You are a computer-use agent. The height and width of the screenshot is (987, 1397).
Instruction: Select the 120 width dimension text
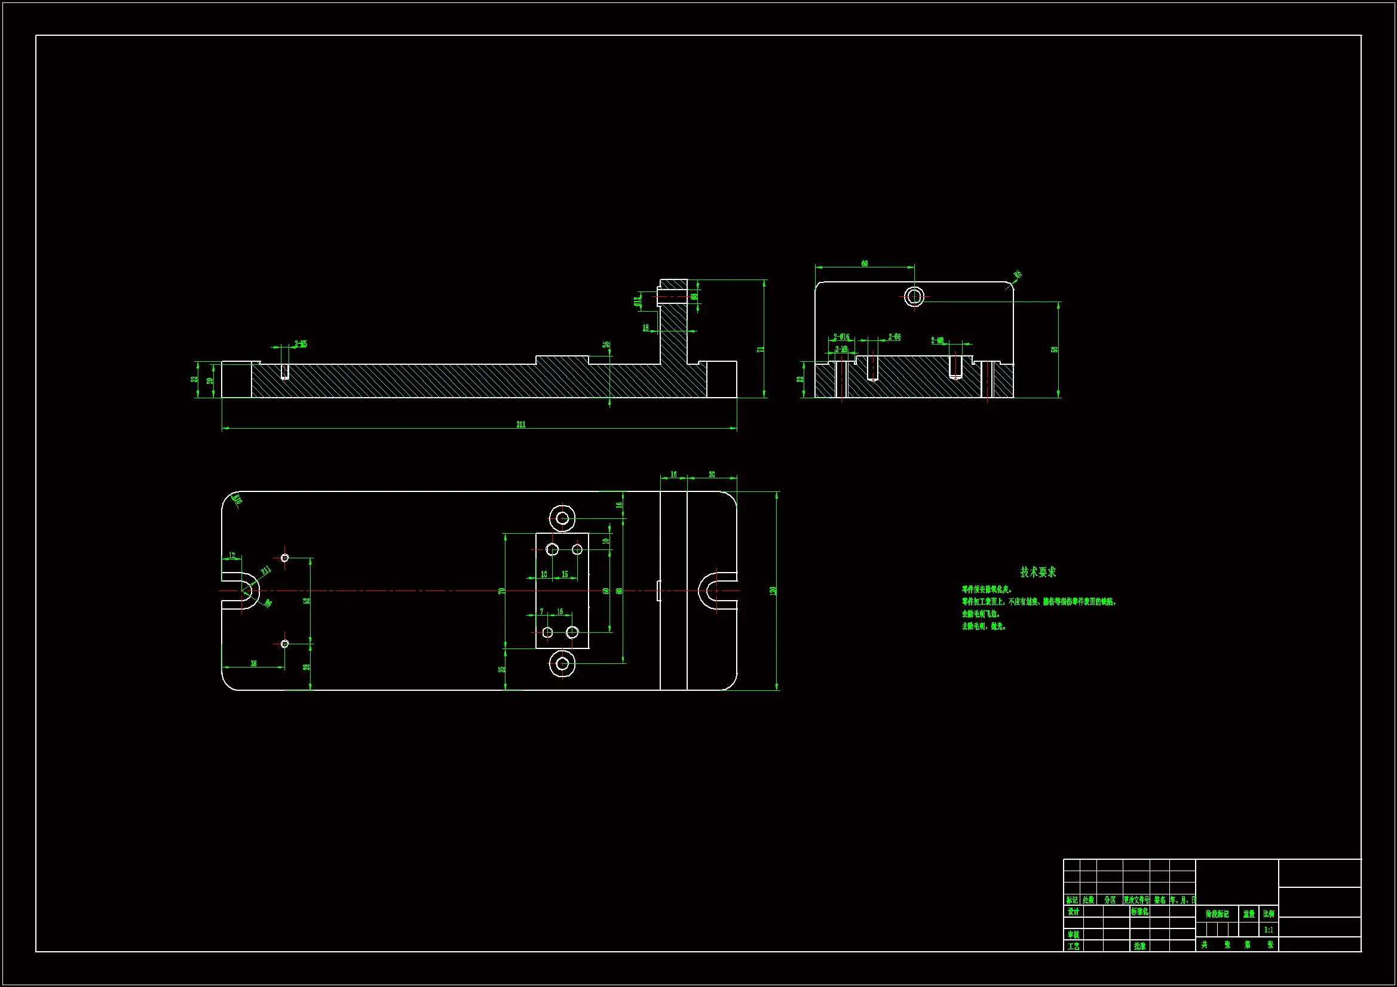point(773,591)
